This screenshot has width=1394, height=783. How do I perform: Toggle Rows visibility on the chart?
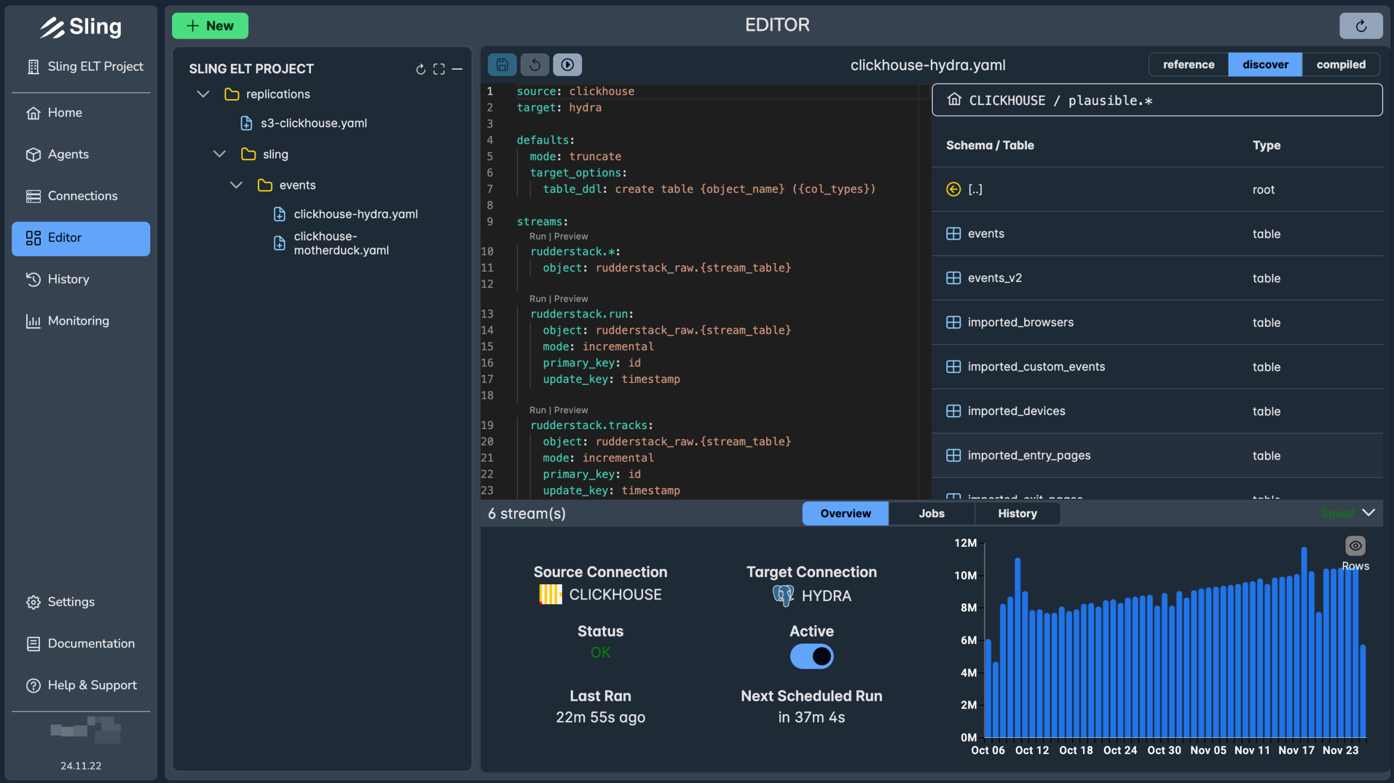pyautogui.click(x=1355, y=546)
